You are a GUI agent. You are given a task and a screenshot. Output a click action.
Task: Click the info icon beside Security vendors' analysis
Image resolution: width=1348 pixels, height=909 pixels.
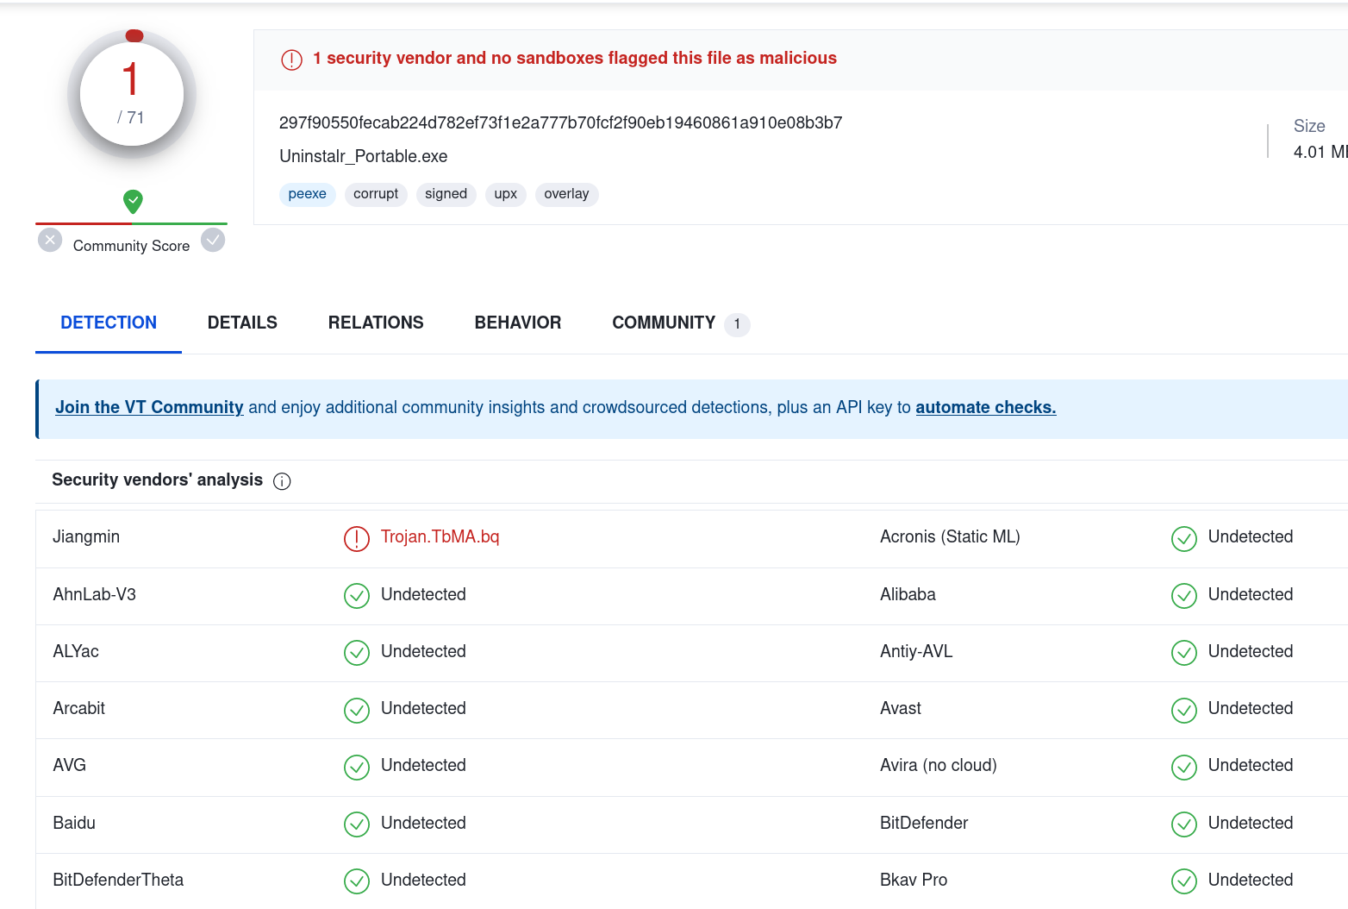(x=282, y=481)
